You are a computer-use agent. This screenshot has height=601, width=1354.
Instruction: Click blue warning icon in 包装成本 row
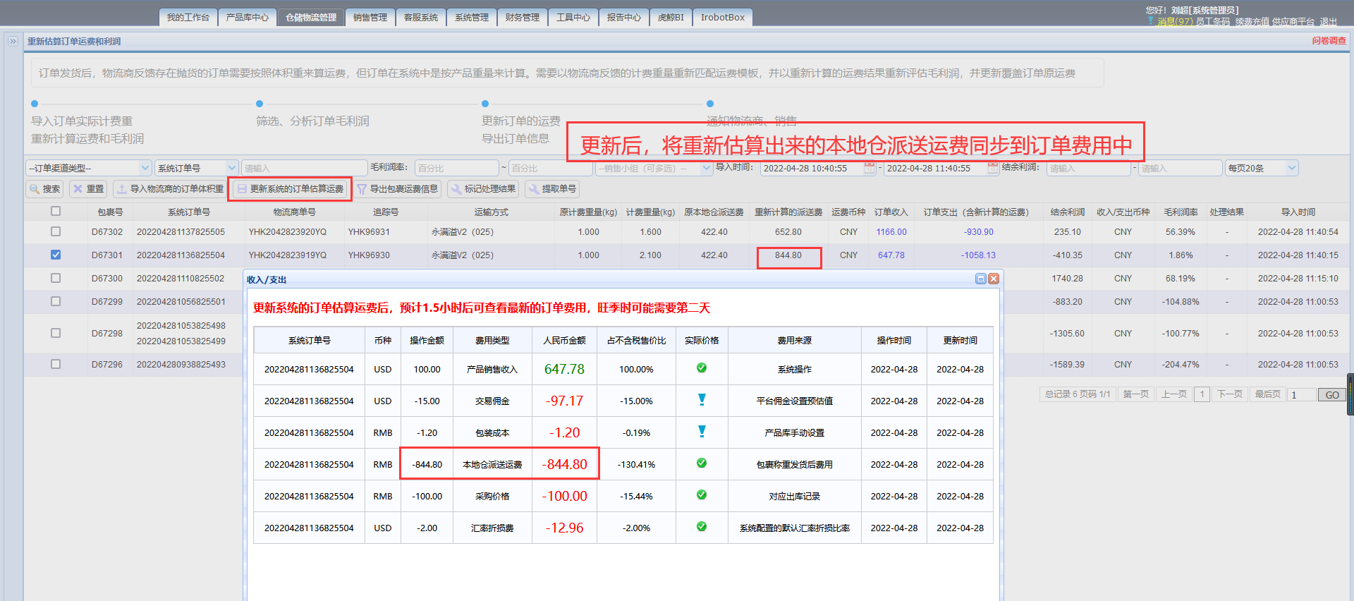click(702, 431)
